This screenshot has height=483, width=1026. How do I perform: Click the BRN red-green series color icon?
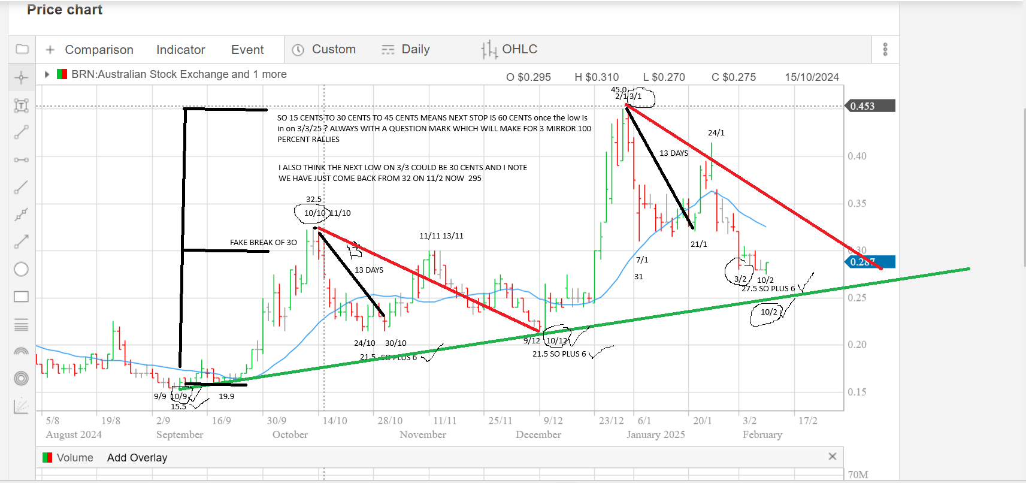(x=62, y=74)
